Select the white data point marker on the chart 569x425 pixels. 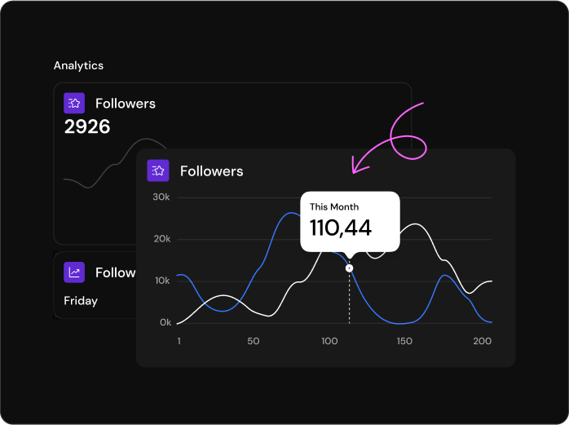pos(350,268)
